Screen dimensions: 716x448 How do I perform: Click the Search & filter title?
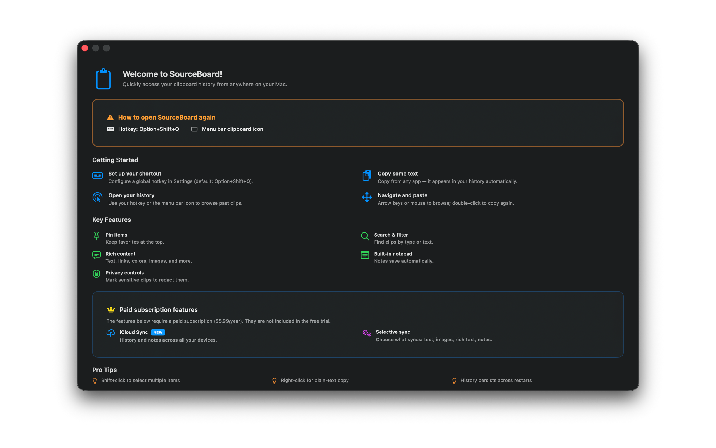point(391,235)
